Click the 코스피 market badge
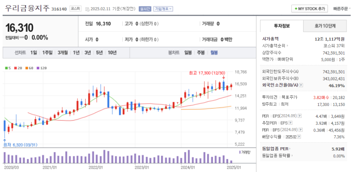 [x=75, y=9]
